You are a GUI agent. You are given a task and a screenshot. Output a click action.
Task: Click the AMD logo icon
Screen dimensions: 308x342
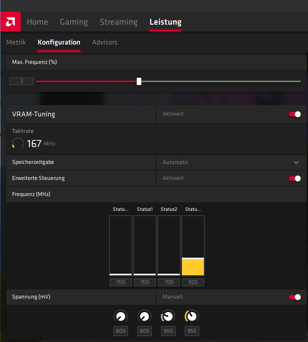[x=11, y=22]
